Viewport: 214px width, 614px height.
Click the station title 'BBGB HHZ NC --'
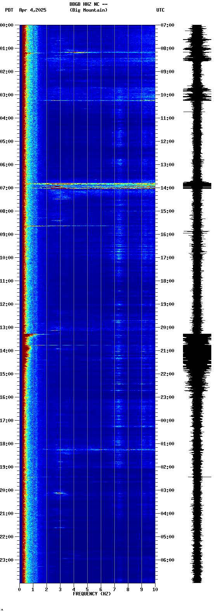(x=88, y=4)
